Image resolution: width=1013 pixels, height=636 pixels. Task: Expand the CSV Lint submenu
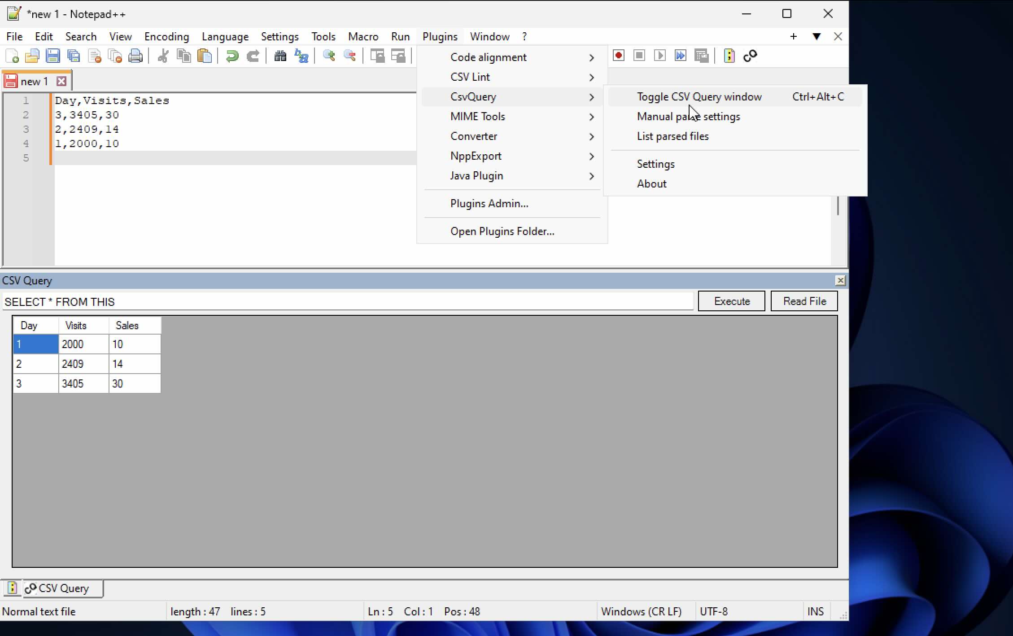[x=470, y=77]
